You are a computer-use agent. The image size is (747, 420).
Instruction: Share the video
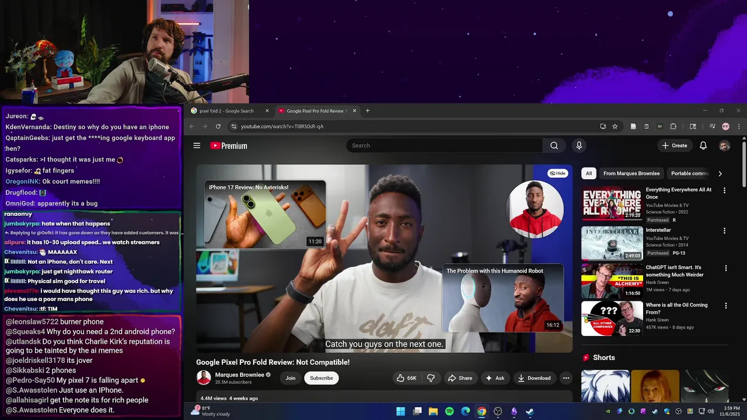click(460, 378)
